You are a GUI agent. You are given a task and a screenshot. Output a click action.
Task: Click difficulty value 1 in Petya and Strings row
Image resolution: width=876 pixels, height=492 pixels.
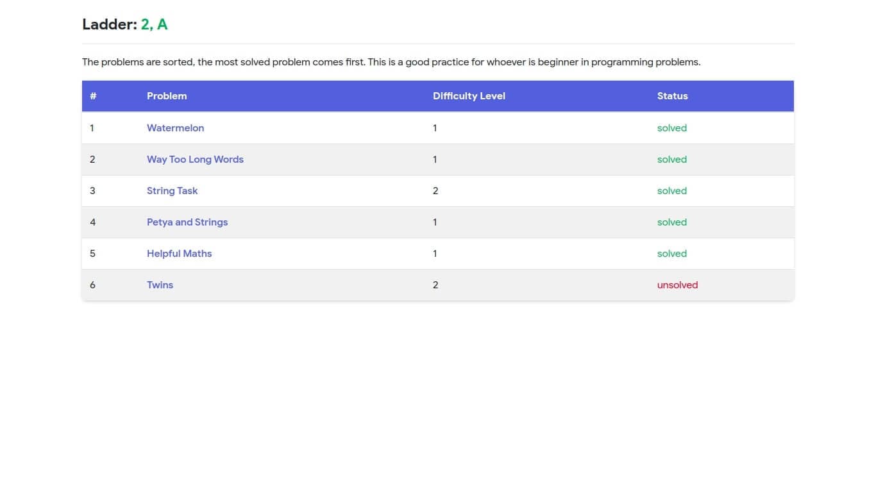[x=435, y=222]
